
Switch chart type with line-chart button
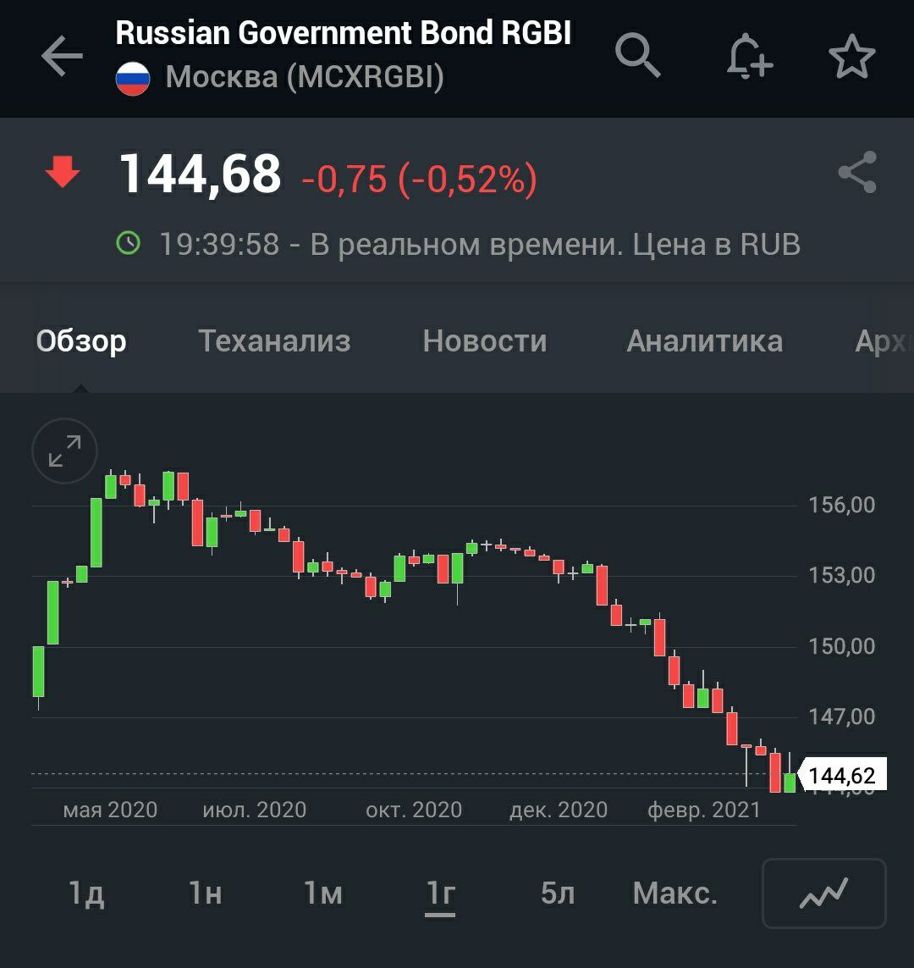point(823,893)
